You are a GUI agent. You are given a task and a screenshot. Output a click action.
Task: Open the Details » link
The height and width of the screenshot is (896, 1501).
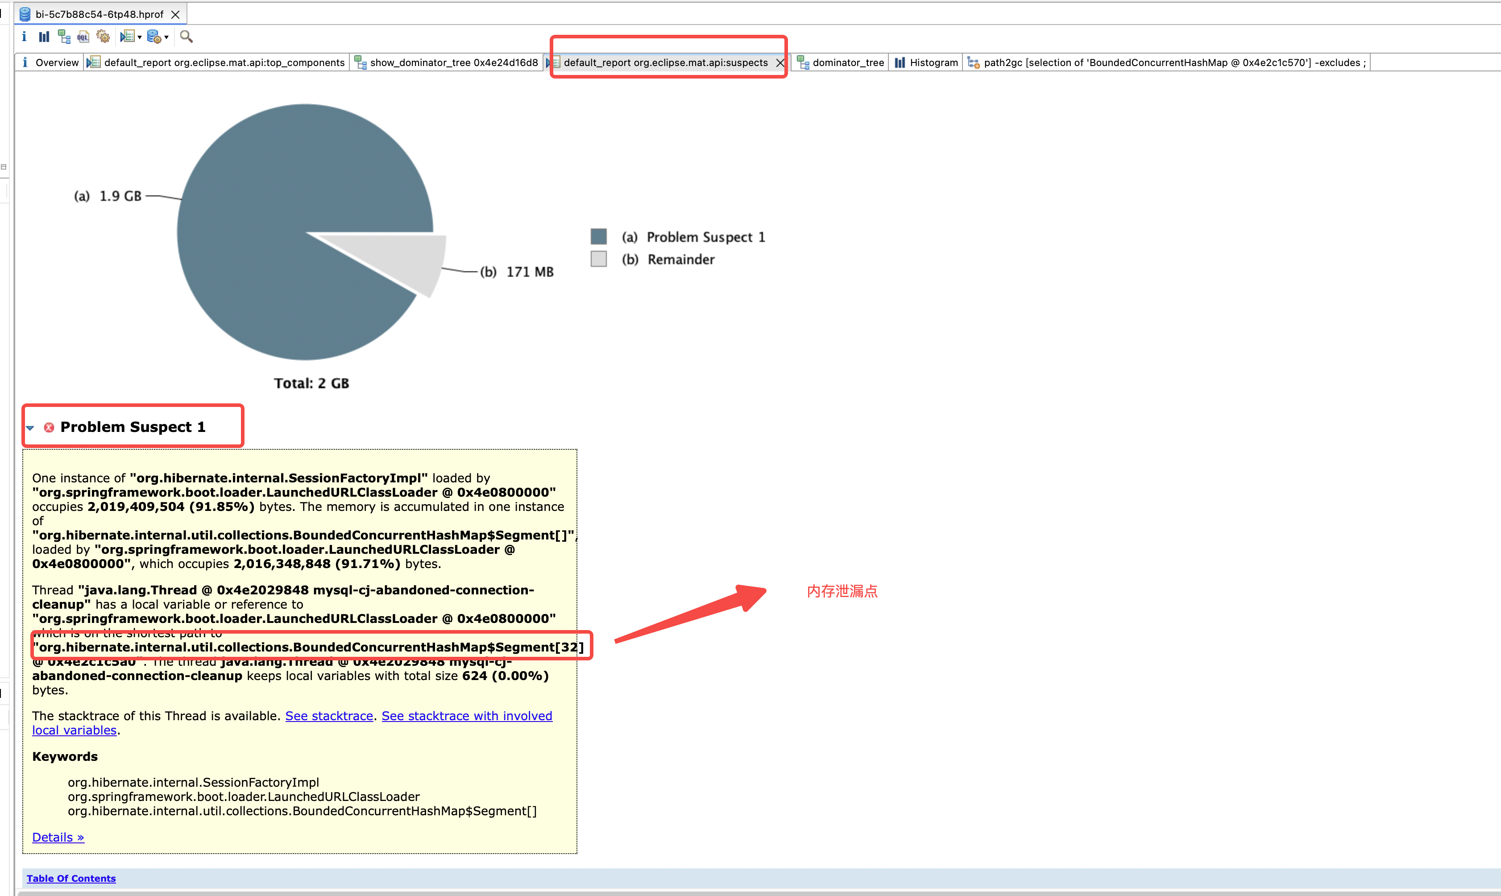point(58,837)
